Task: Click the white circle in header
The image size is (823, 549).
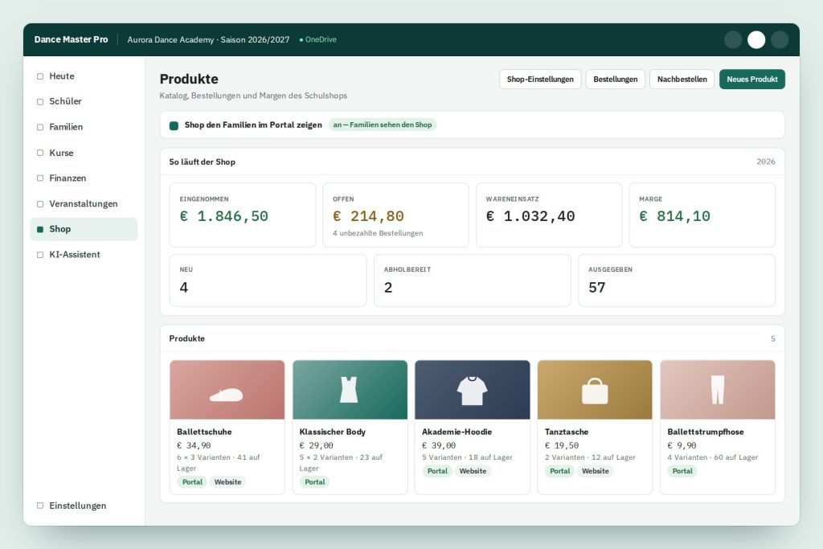Action: (755, 40)
